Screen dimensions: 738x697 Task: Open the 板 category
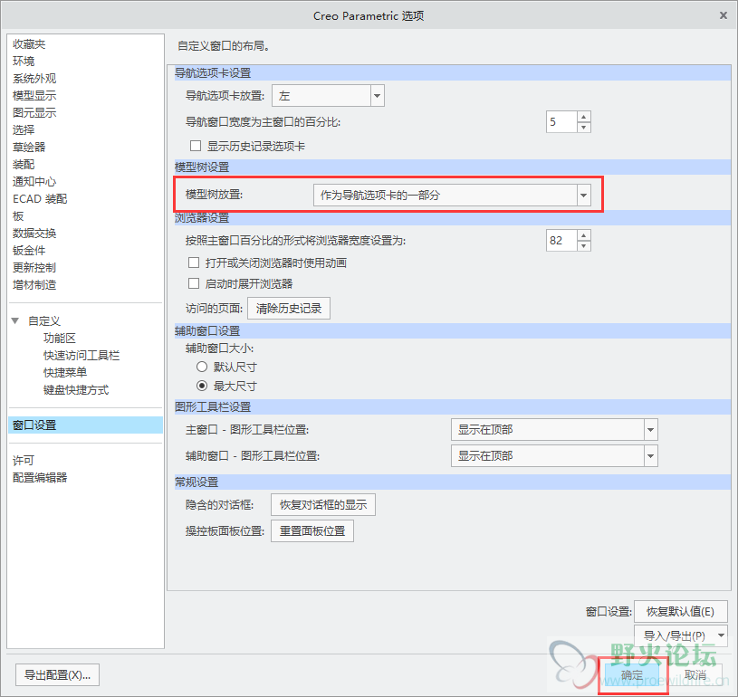[18, 216]
